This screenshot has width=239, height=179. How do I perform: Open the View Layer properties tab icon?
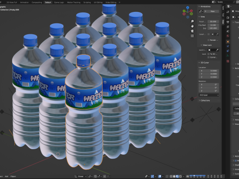[x=228, y=27]
